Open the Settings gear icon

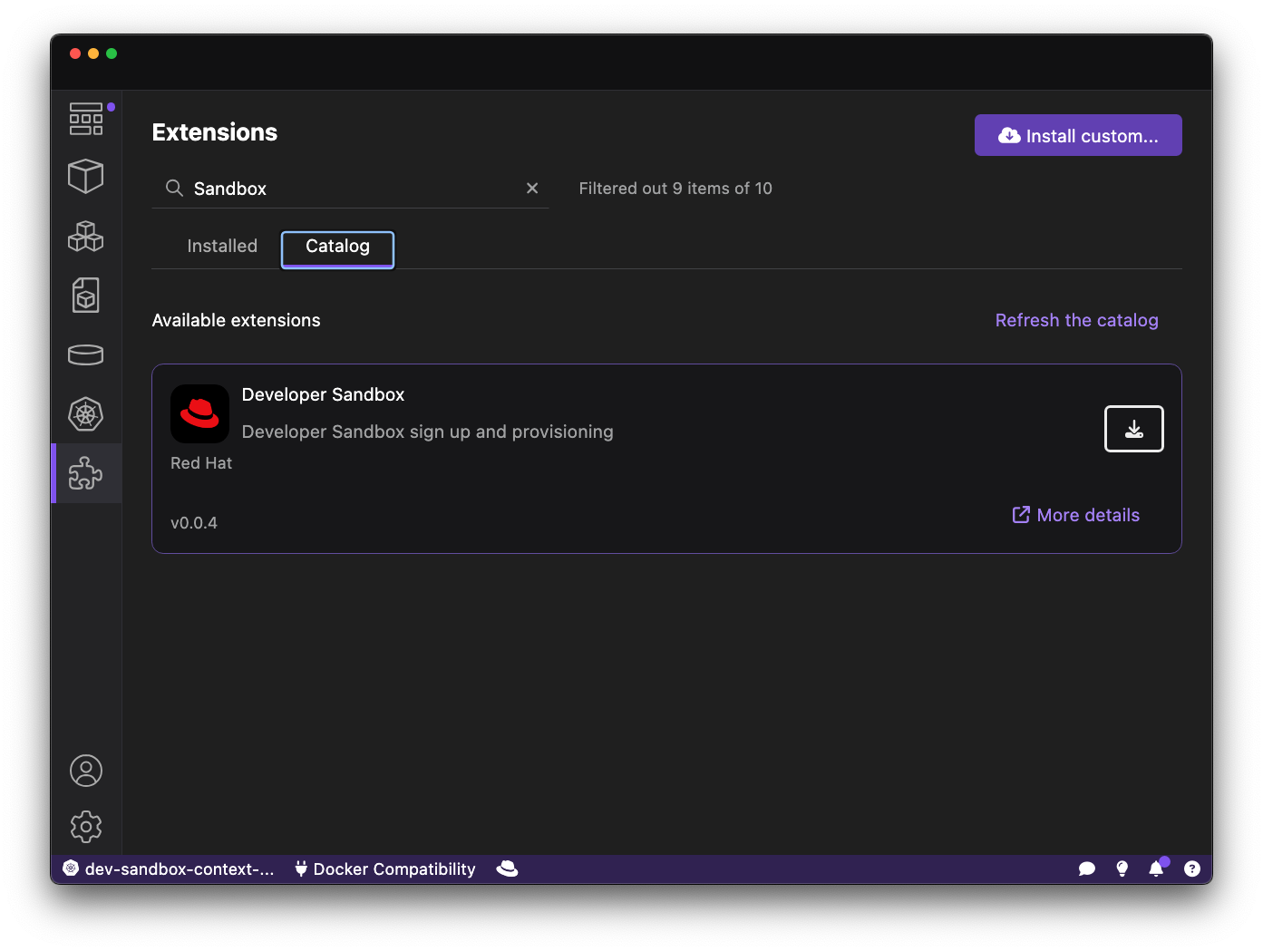tap(86, 827)
